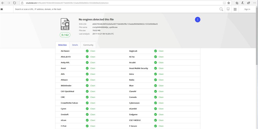Click the VirusTotal logo icon
Screen dimensions: 258x129
click(x=2, y=9)
